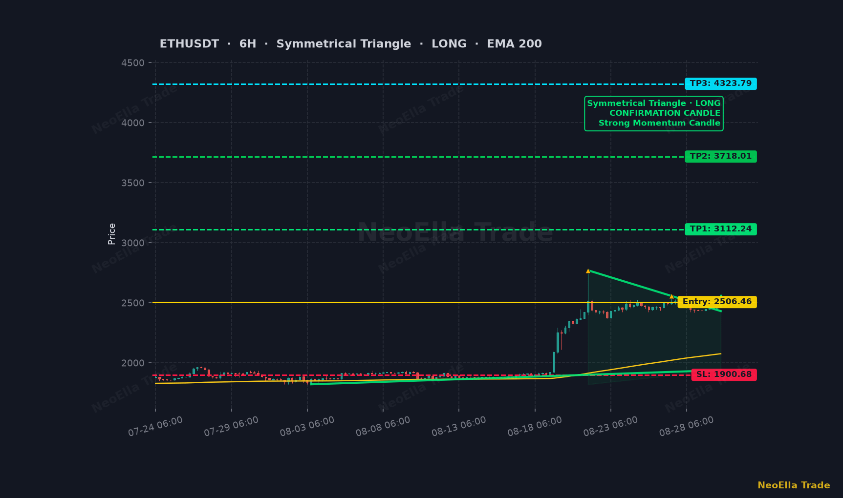Viewport: 843px width, 498px height.
Task: Click the TP2: 3718.01 price label
Action: point(721,156)
